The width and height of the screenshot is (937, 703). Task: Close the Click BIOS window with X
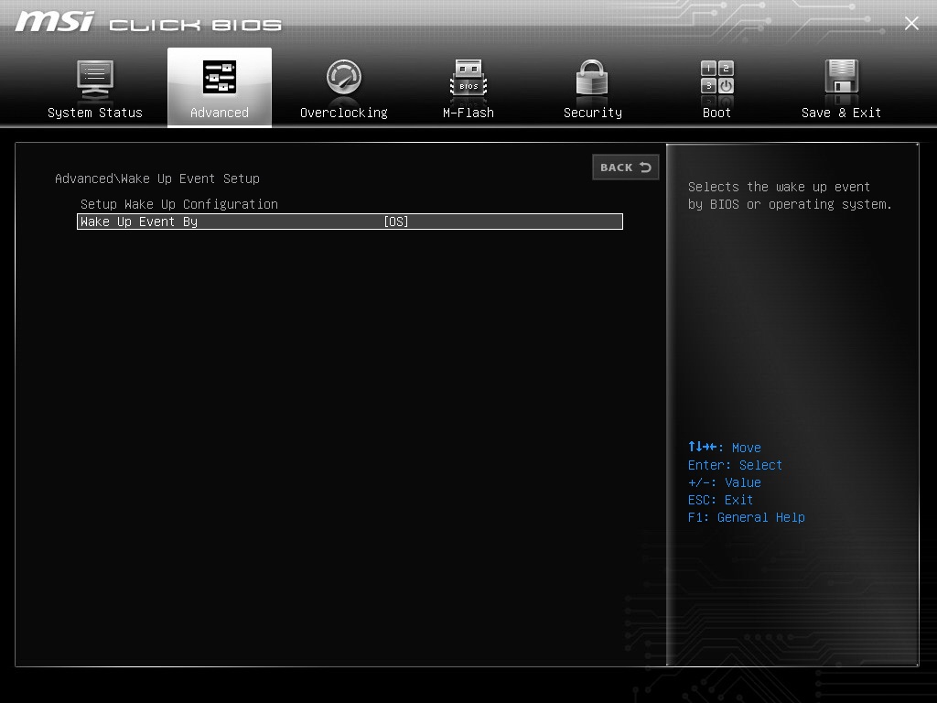[x=911, y=23]
